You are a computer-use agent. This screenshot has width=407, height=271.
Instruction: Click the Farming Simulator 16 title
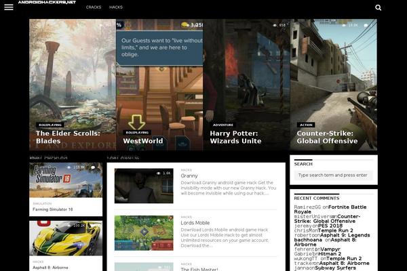(x=53, y=209)
